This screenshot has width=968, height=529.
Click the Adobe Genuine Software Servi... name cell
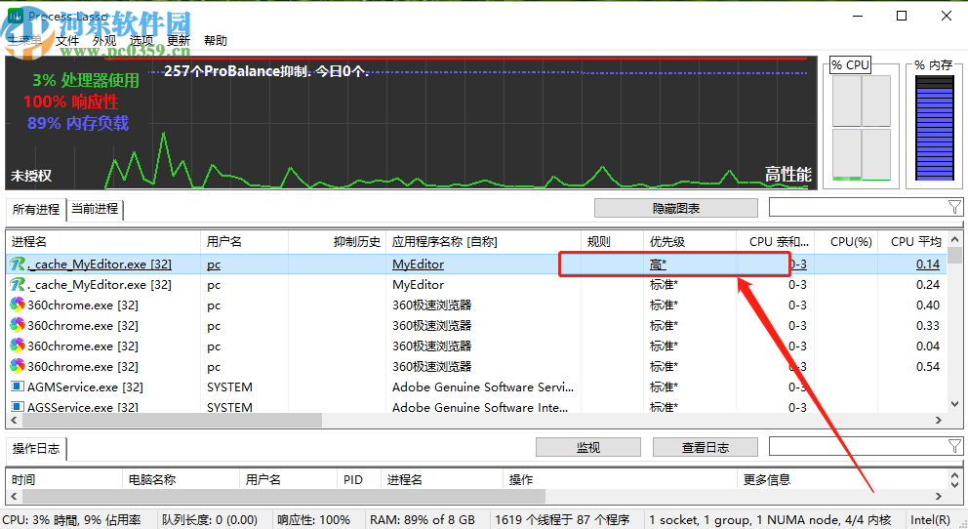pyautogui.click(x=483, y=387)
